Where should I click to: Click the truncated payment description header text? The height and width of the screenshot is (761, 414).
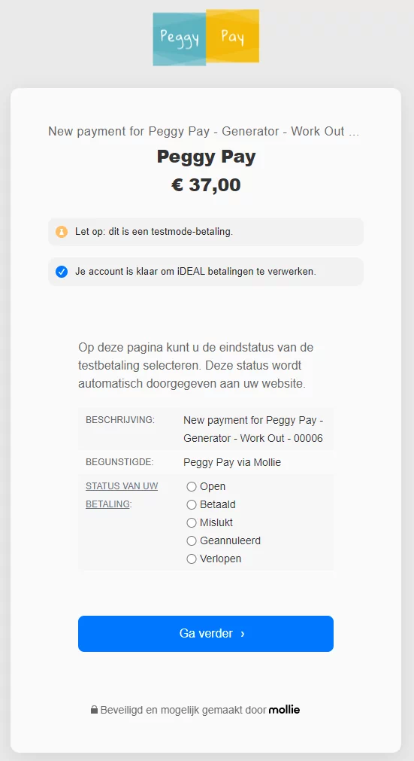click(x=204, y=132)
